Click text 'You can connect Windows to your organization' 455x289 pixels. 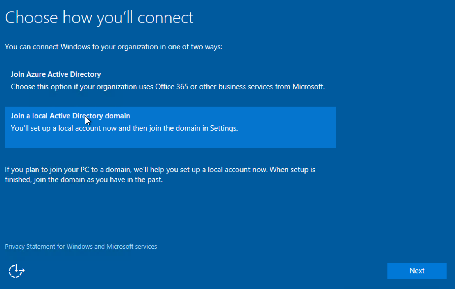(81, 47)
